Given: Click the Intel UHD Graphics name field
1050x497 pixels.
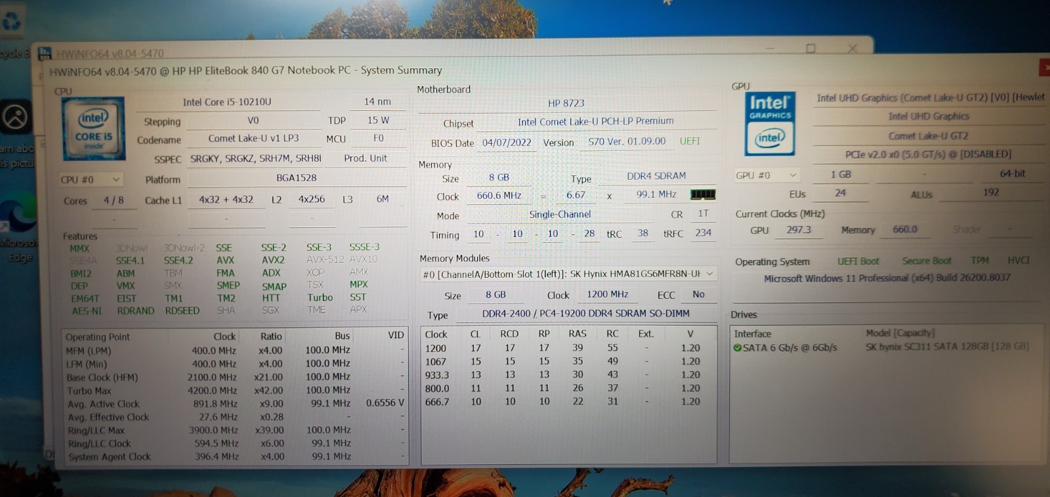Looking at the screenshot, I should [x=929, y=116].
